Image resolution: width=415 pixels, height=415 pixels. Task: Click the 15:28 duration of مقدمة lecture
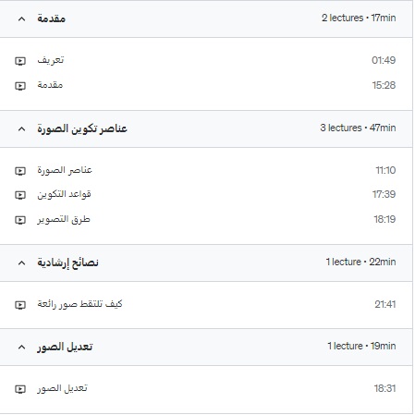pos(384,85)
